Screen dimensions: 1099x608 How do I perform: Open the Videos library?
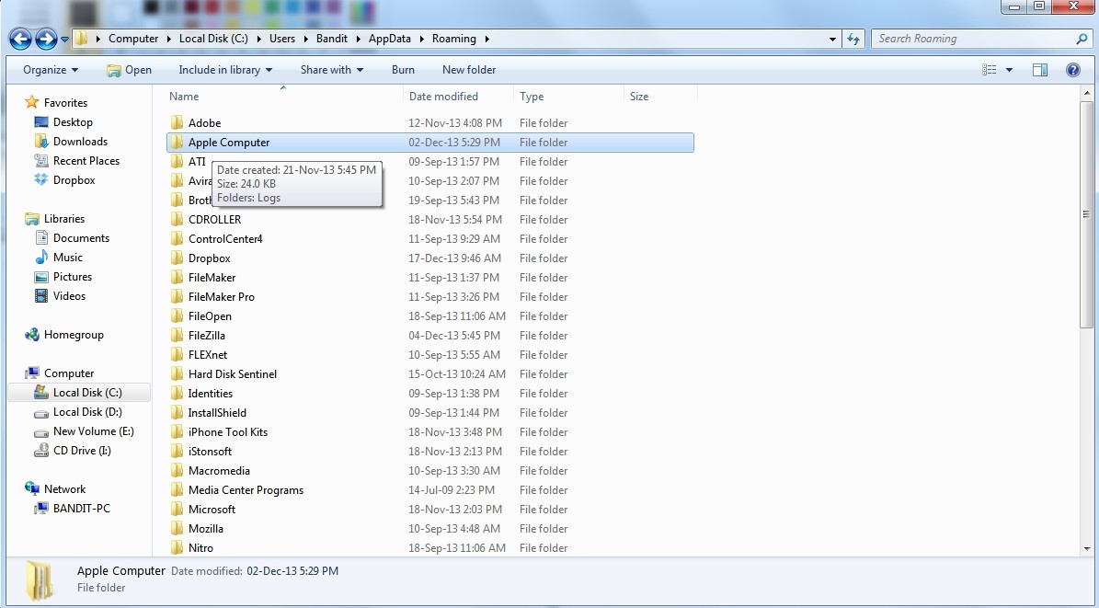point(69,296)
